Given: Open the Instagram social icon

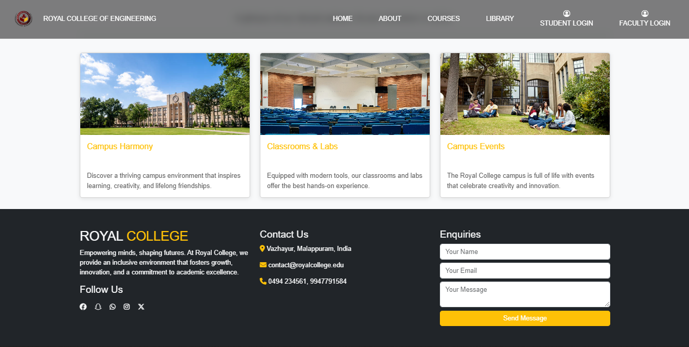Looking at the screenshot, I should (x=127, y=307).
